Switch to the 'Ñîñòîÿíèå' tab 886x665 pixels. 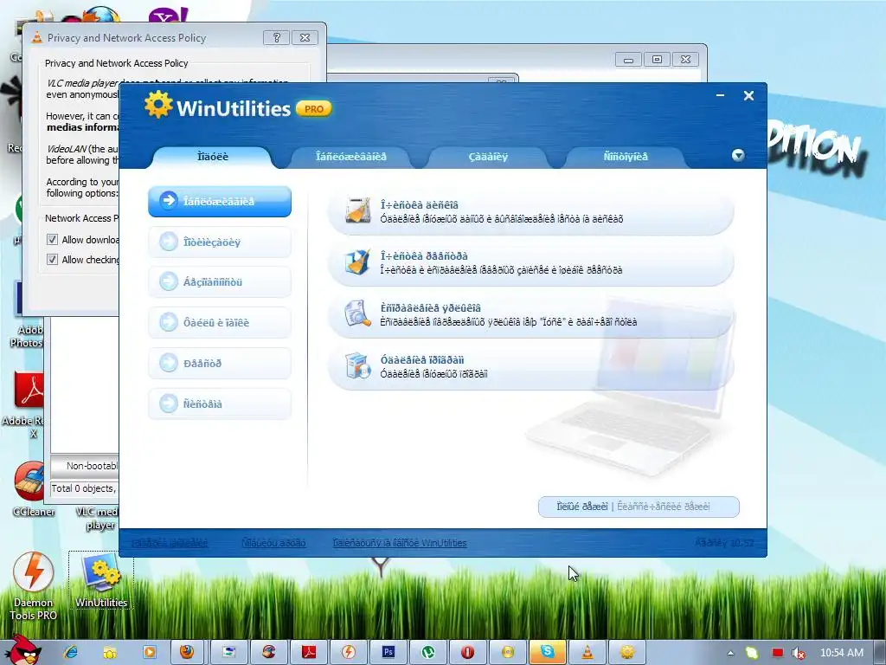[626, 157]
